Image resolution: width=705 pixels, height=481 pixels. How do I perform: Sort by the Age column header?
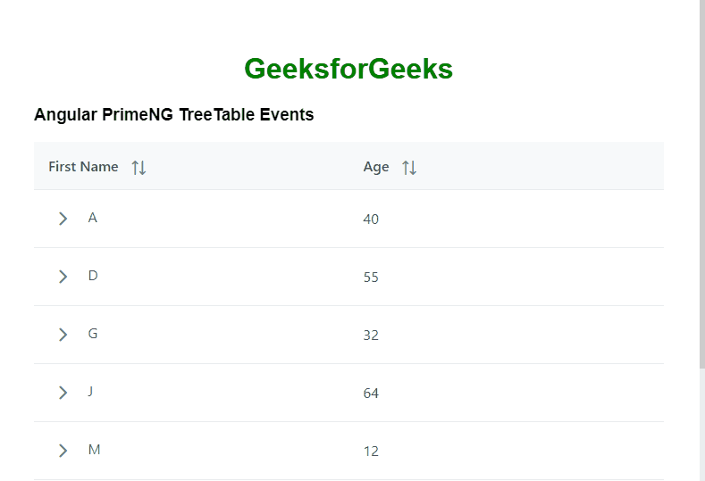click(376, 167)
